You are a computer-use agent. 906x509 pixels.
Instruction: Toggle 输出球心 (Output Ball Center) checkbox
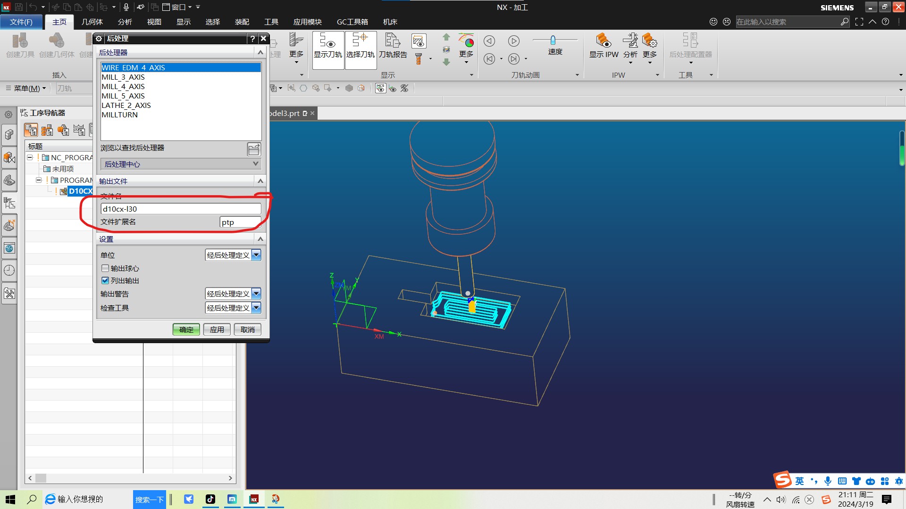(106, 268)
